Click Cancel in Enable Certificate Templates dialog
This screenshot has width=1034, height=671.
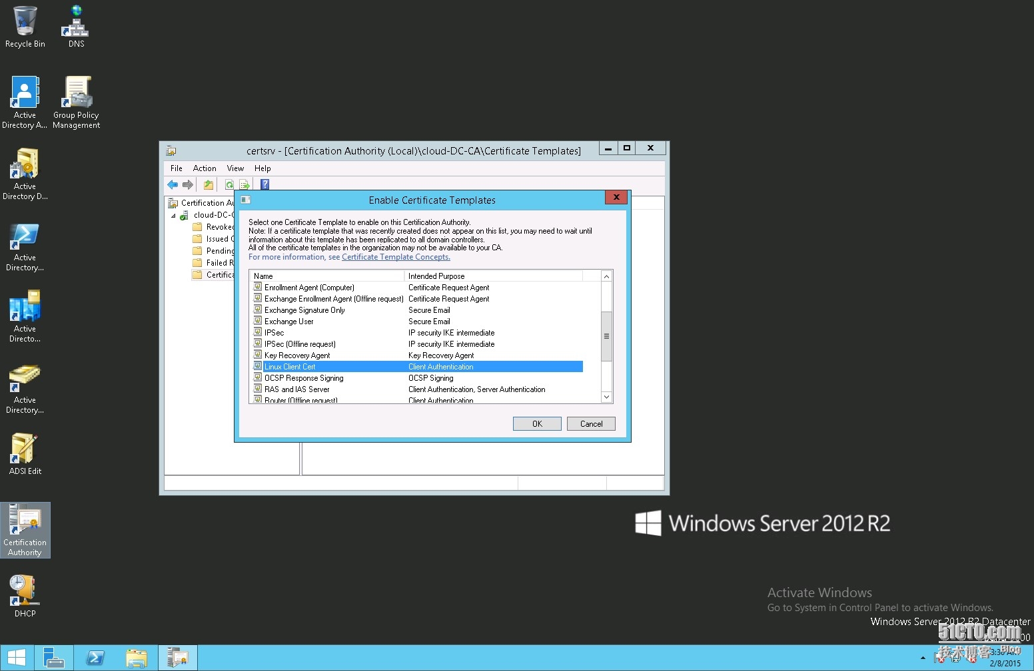tap(591, 423)
